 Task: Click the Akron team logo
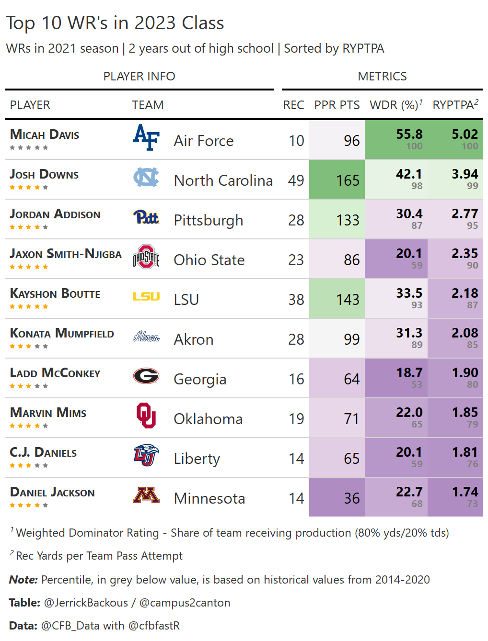click(146, 337)
